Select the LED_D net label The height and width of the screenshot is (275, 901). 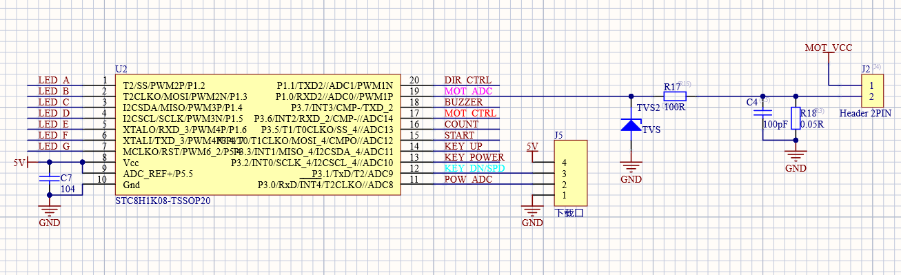point(54,114)
